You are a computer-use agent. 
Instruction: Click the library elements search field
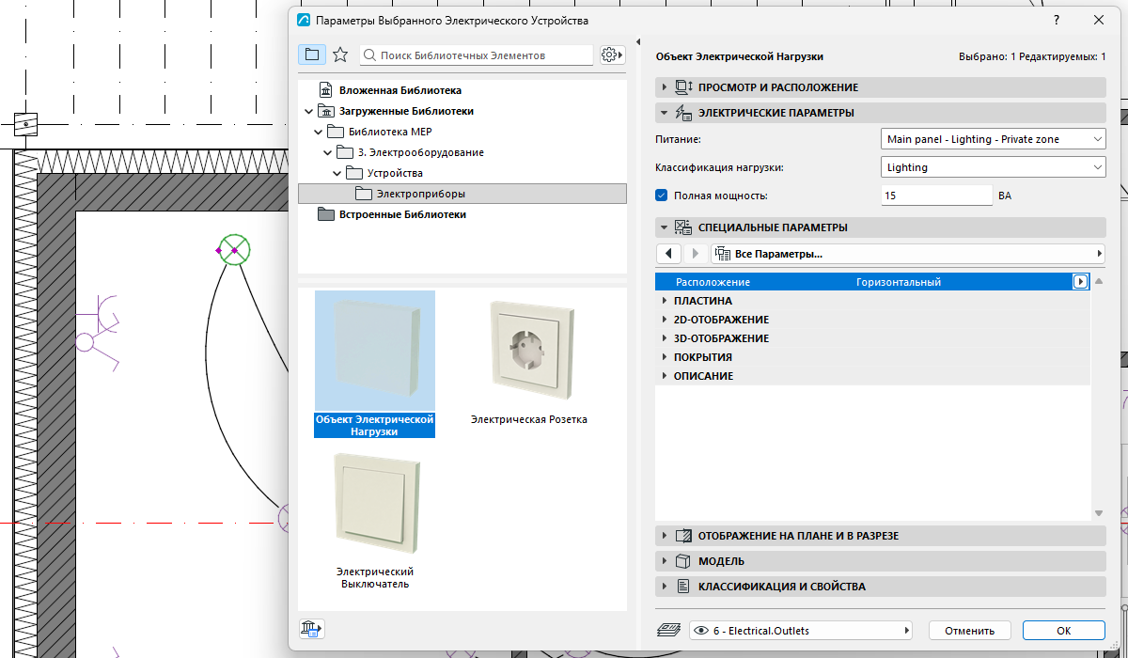point(477,55)
